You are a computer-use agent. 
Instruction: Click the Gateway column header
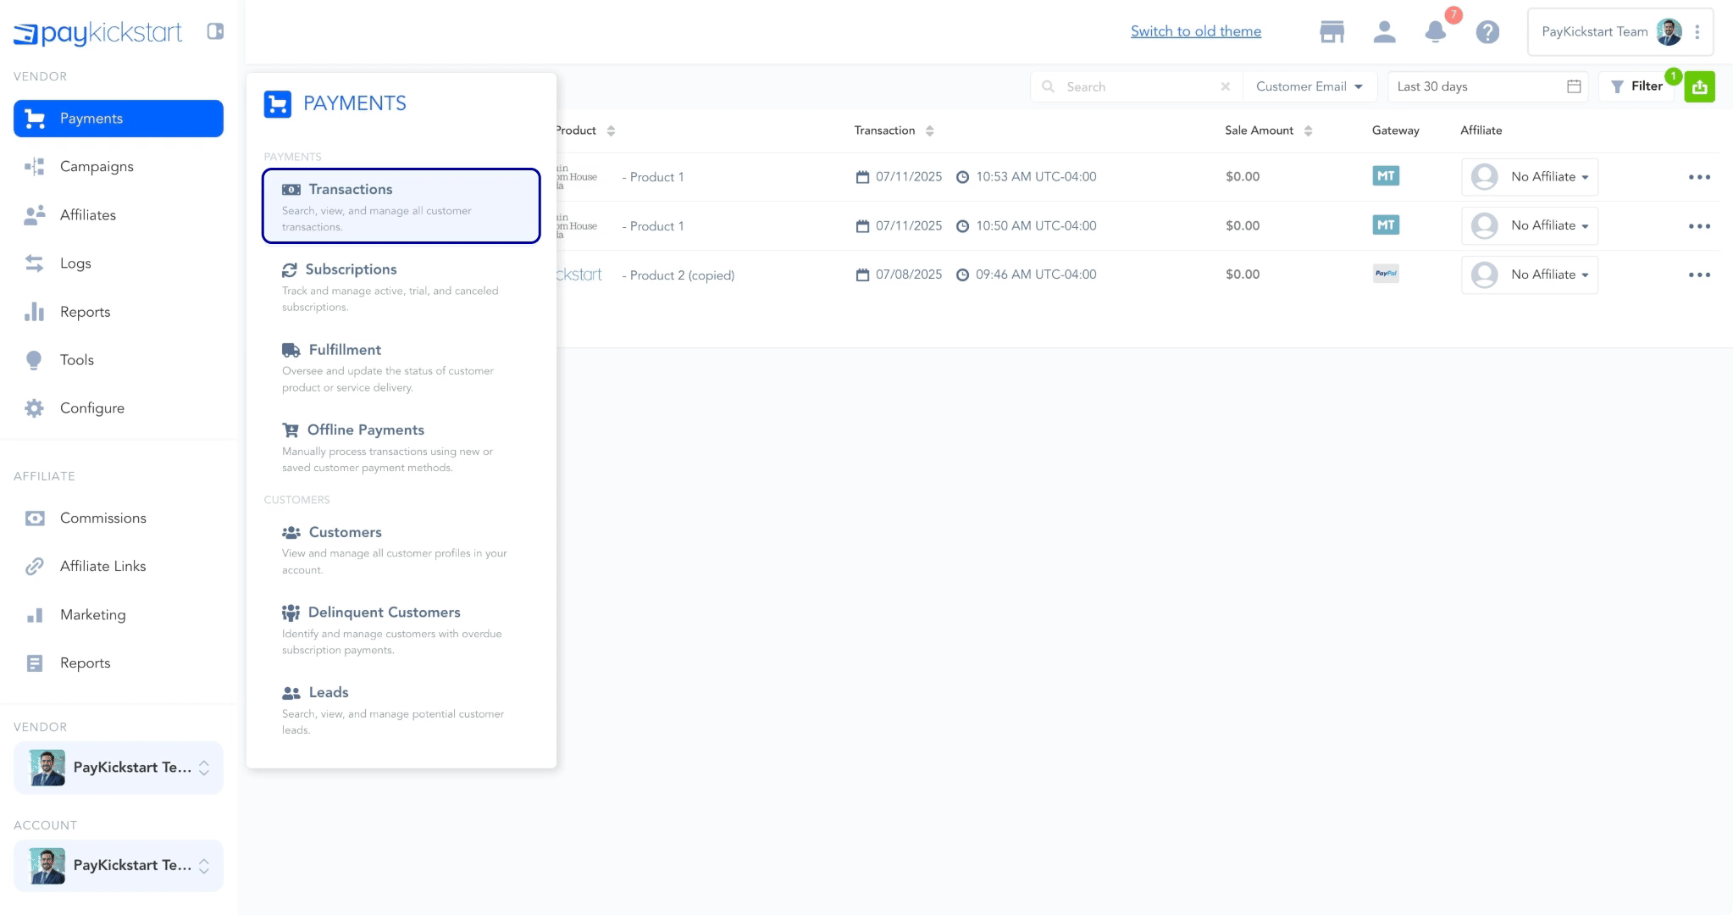[x=1395, y=130]
